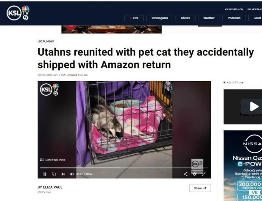Click the KSL TV 5 header logo
This screenshot has width=262, height=201.
point(18,13)
